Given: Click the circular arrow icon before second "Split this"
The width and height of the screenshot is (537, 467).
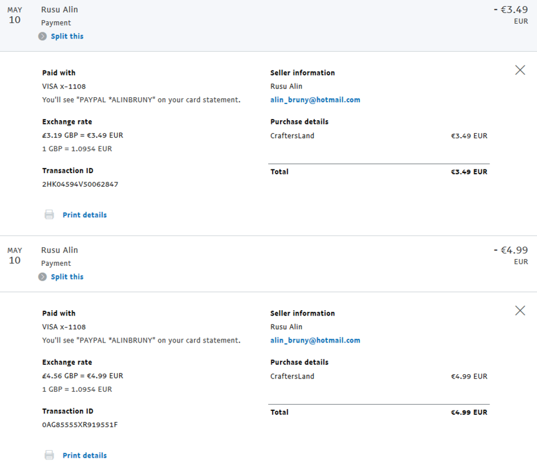Looking at the screenshot, I should (x=42, y=276).
